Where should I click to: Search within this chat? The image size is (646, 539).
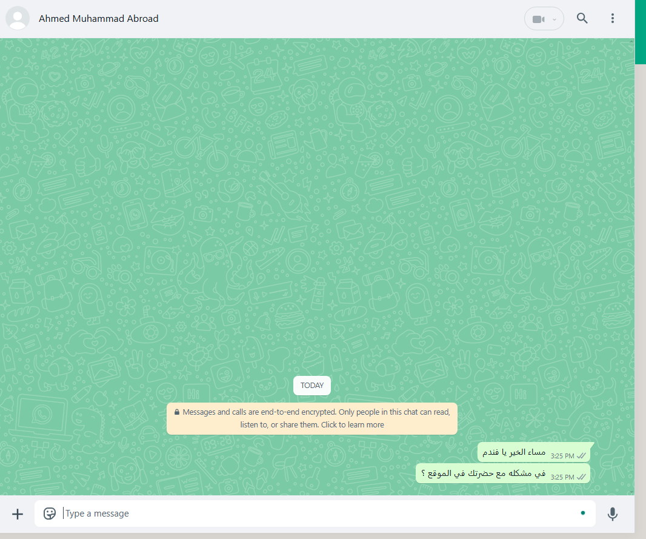(582, 19)
